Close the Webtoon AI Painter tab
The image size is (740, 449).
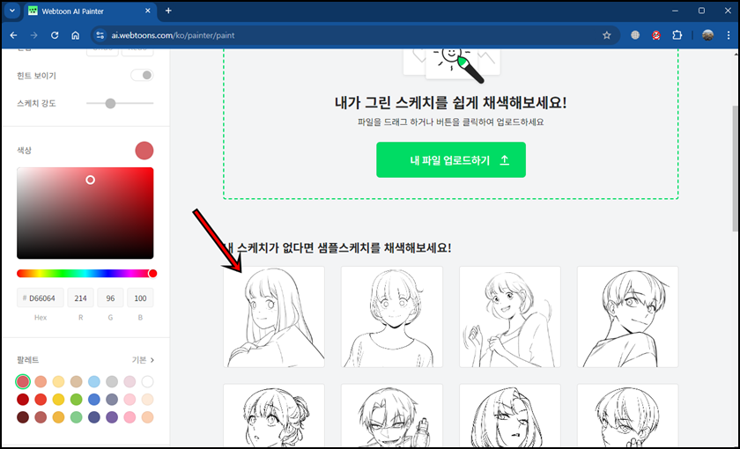148,11
